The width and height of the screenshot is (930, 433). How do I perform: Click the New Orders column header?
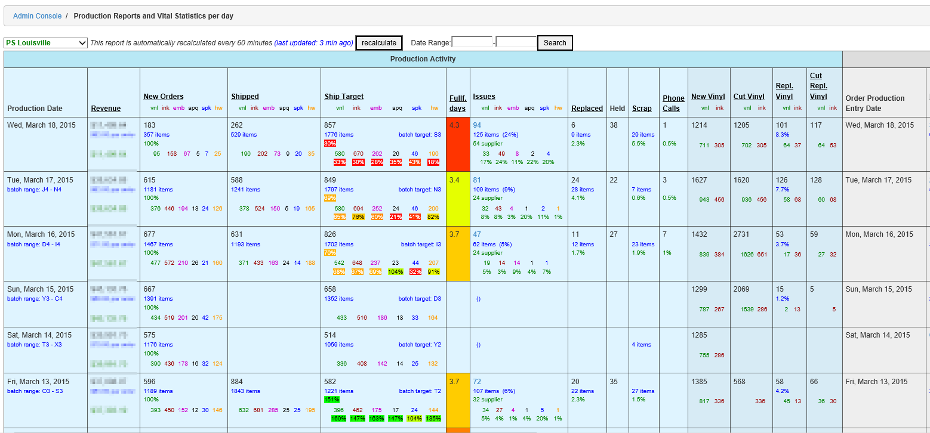(x=164, y=97)
